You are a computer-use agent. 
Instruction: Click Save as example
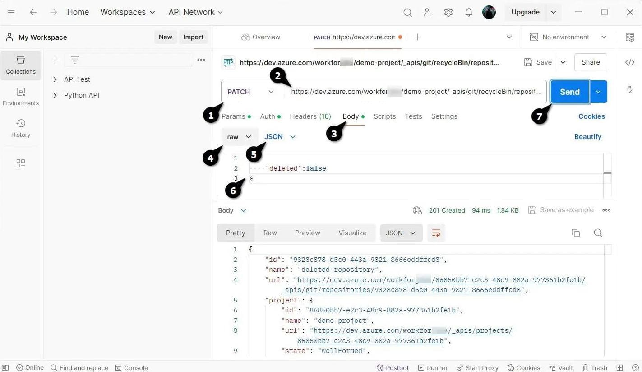point(561,210)
